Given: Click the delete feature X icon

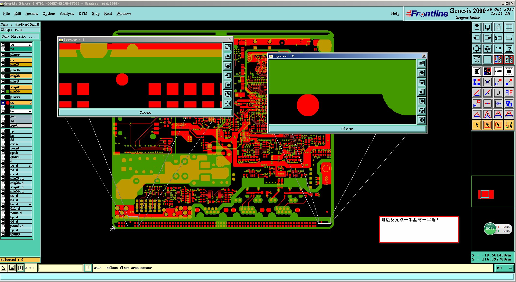Looking at the screenshot, I should pos(488,82).
